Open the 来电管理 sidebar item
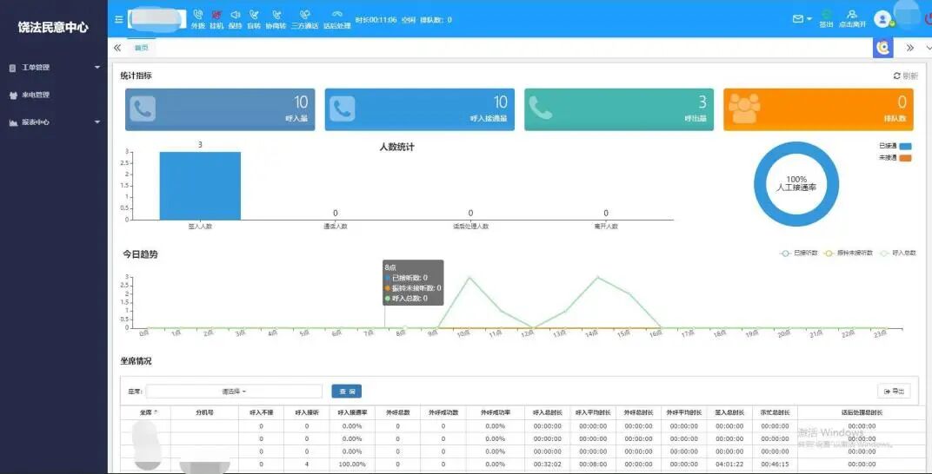The image size is (932, 474). pyautogui.click(x=35, y=95)
